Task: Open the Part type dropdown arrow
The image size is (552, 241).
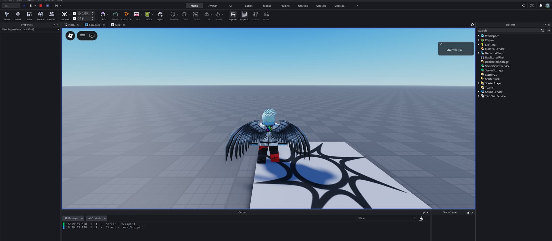Action: tap(108, 14)
